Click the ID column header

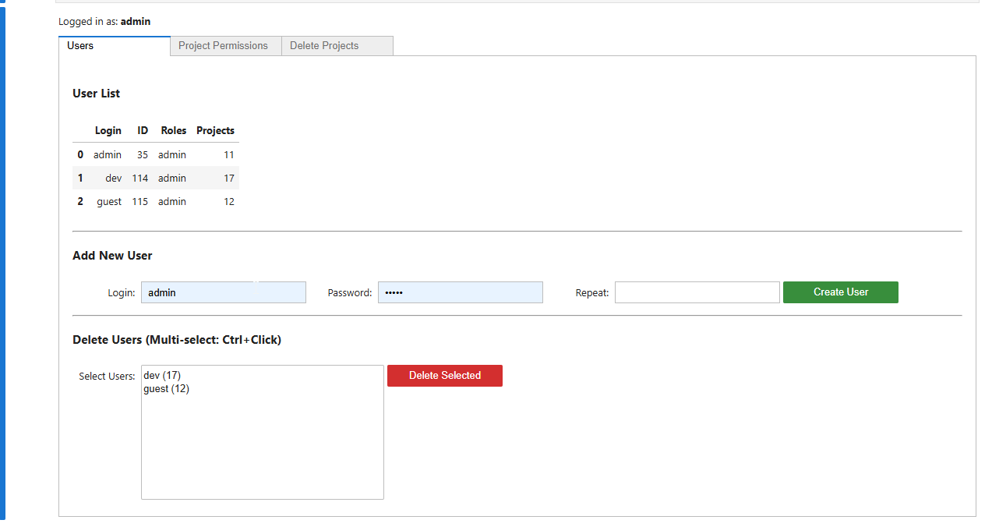pos(143,131)
